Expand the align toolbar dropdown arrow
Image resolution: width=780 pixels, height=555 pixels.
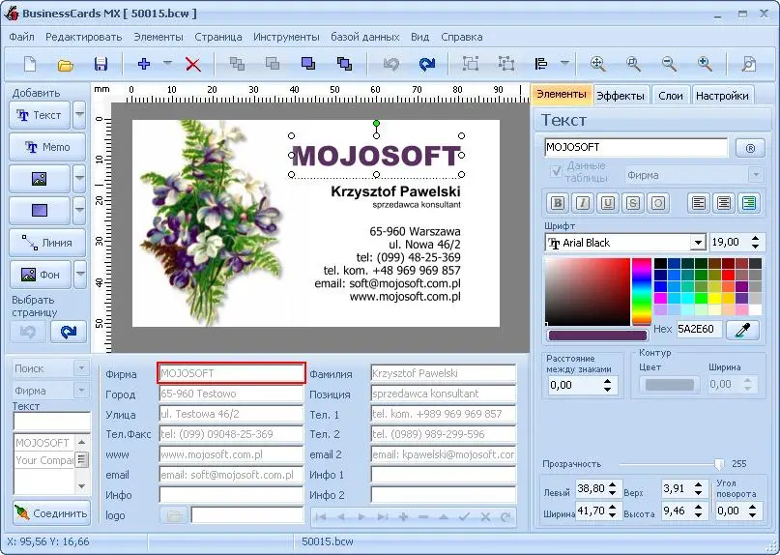(x=564, y=63)
